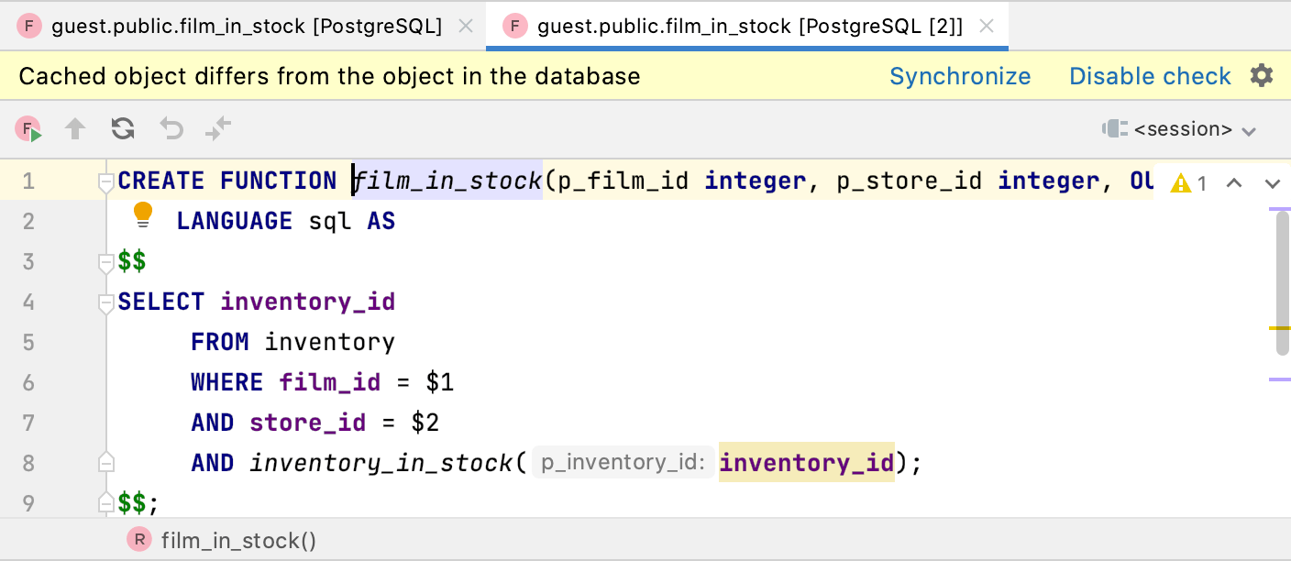Image resolution: width=1291 pixels, height=561 pixels.
Task: Collapse the SELECT statement fold on line 4
Action: click(105, 302)
